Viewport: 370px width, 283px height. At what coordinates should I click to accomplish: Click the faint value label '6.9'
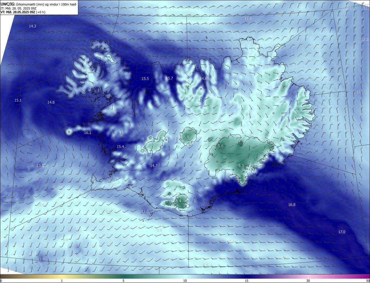(284, 89)
